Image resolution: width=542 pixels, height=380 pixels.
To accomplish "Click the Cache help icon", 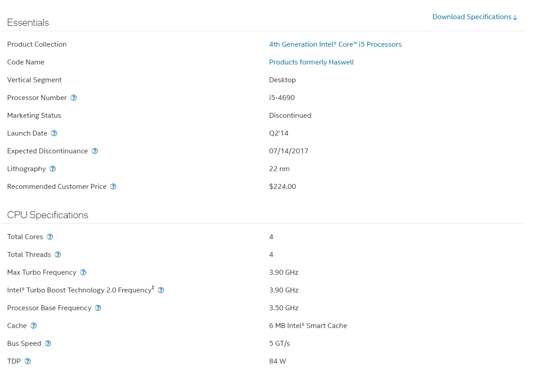I will (x=33, y=326).
